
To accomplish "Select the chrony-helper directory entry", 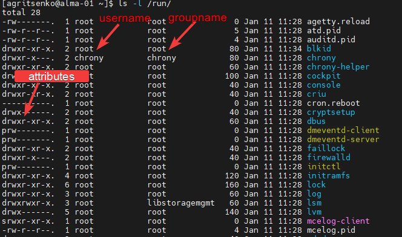I will click(338, 67).
